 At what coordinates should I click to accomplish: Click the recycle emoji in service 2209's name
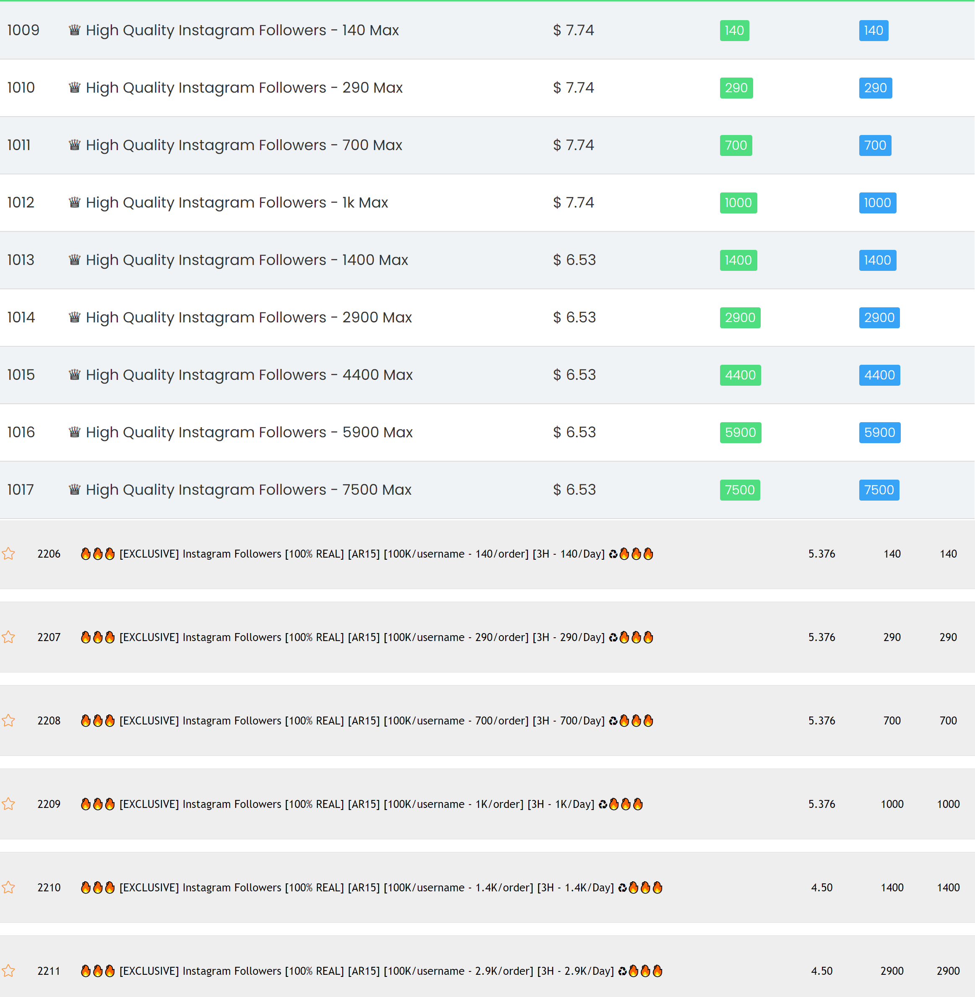[x=603, y=805]
